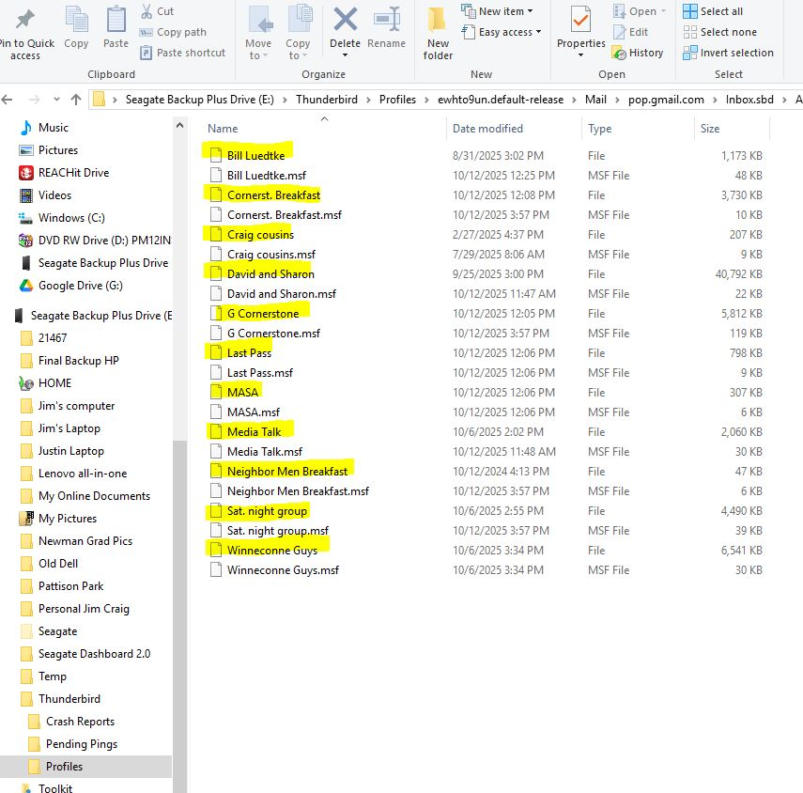The height and width of the screenshot is (793, 803).
Task: Click Select all
Action: pos(712,11)
